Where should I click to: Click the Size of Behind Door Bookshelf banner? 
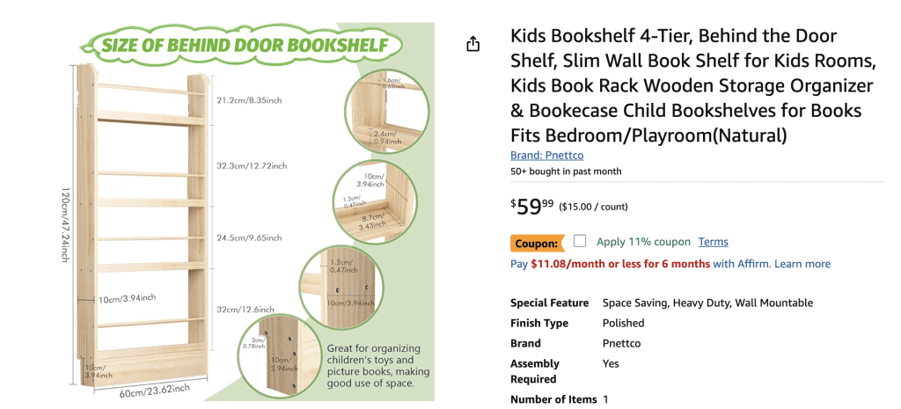coord(242,45)
